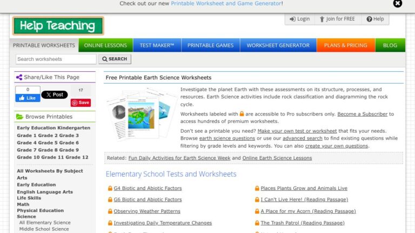415x233 pixels.
Task: Click Join for FREE
Action: pos(337,19)
